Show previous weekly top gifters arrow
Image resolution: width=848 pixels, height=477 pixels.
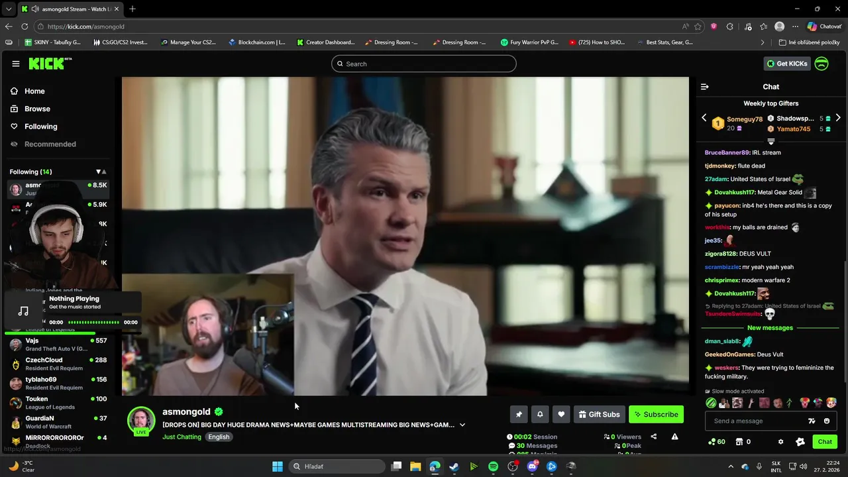704,118
